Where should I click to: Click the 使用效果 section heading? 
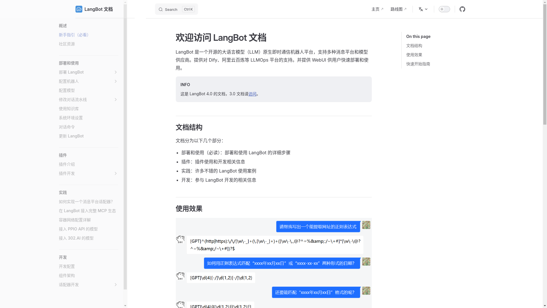click(189, 208)
